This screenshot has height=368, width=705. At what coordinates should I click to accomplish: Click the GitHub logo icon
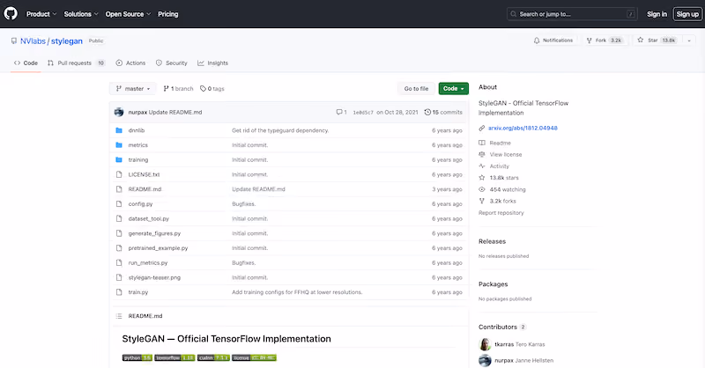11,13
